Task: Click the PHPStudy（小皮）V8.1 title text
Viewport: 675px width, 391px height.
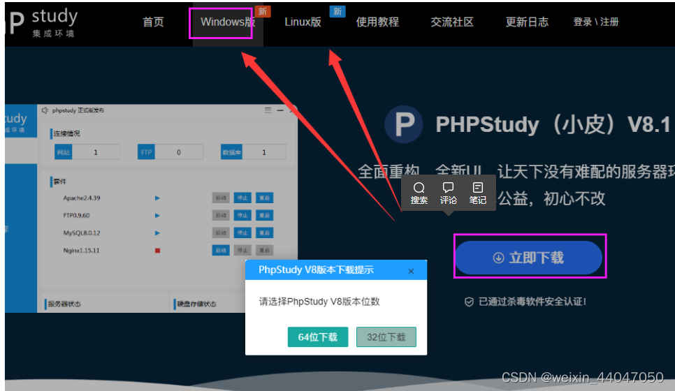Action: click(553, 125)
